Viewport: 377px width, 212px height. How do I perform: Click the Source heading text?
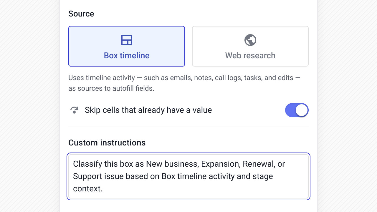point(81,14)
